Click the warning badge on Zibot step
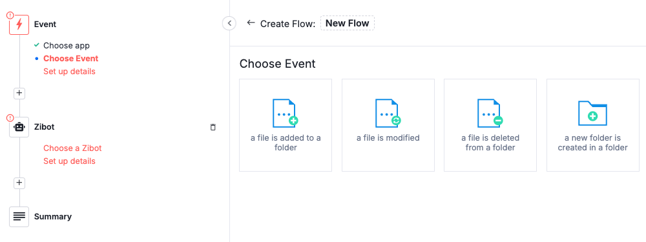The height and width of the screenshot is (242, 646). point(10,117)
